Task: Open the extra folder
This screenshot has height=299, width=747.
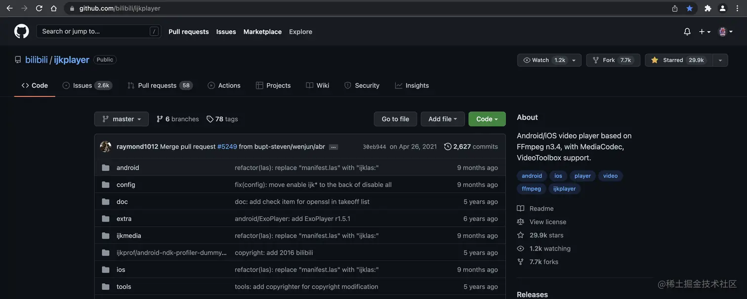Action: 124,218
